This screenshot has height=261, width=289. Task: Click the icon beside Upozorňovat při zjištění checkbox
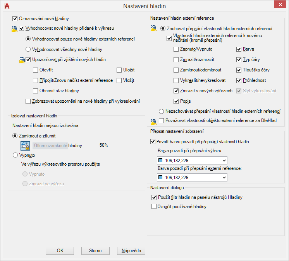[22, 59]
